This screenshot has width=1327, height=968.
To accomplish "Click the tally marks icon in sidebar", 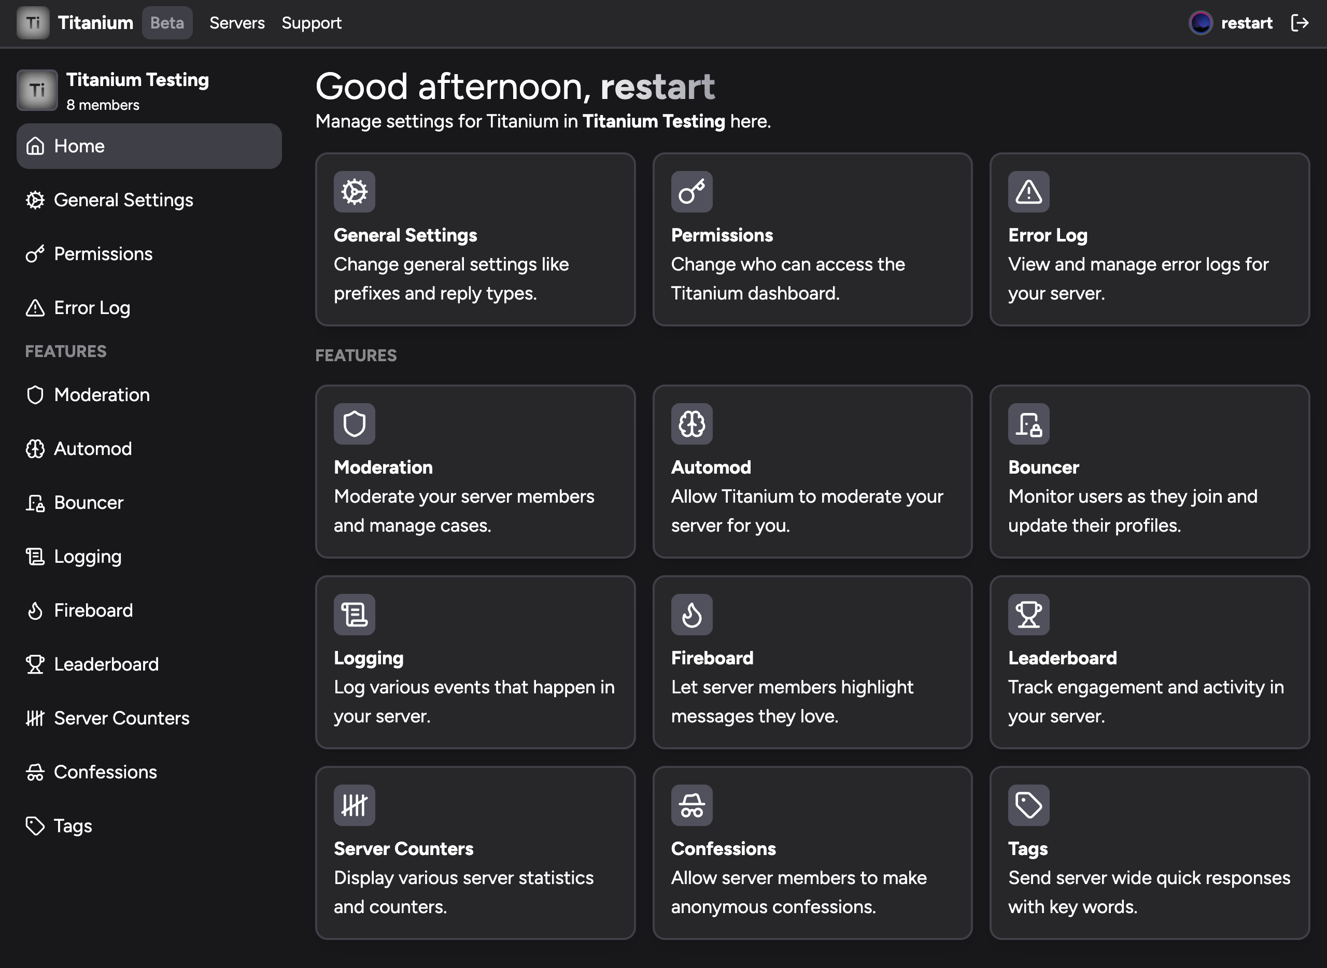I will click(35, 718).
